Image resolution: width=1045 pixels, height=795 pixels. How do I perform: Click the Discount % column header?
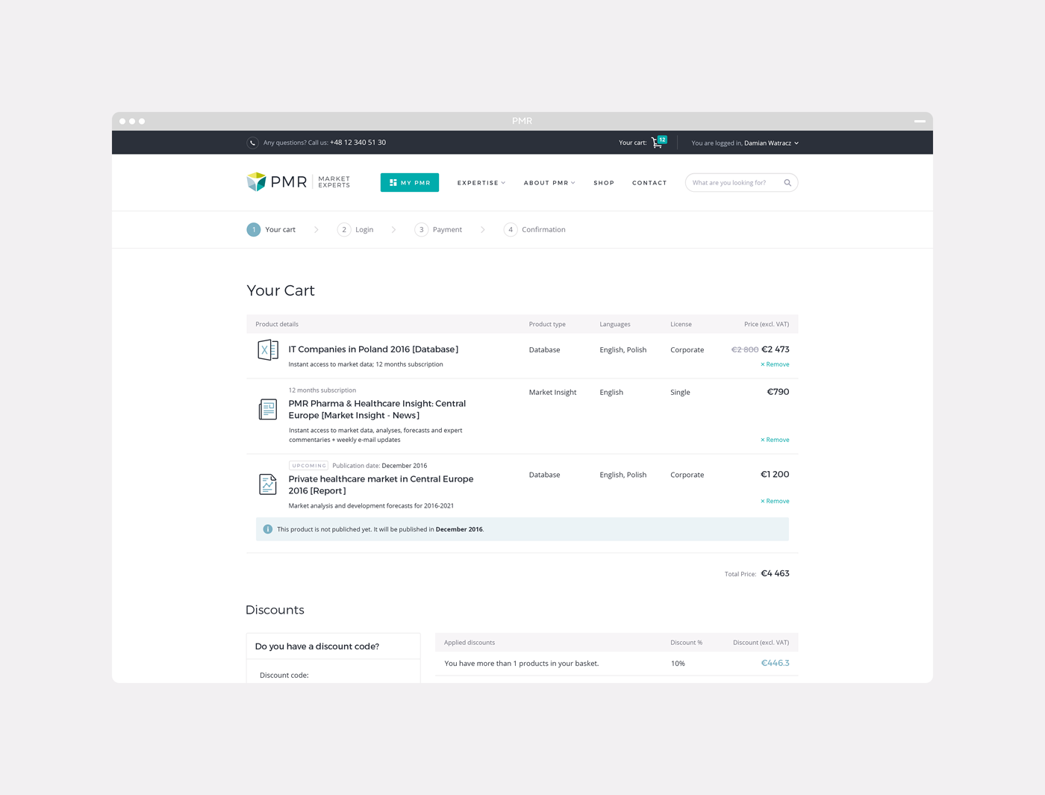click(686, 643)
